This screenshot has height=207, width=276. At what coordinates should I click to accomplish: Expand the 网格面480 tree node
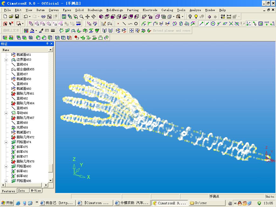coord(6,167)
